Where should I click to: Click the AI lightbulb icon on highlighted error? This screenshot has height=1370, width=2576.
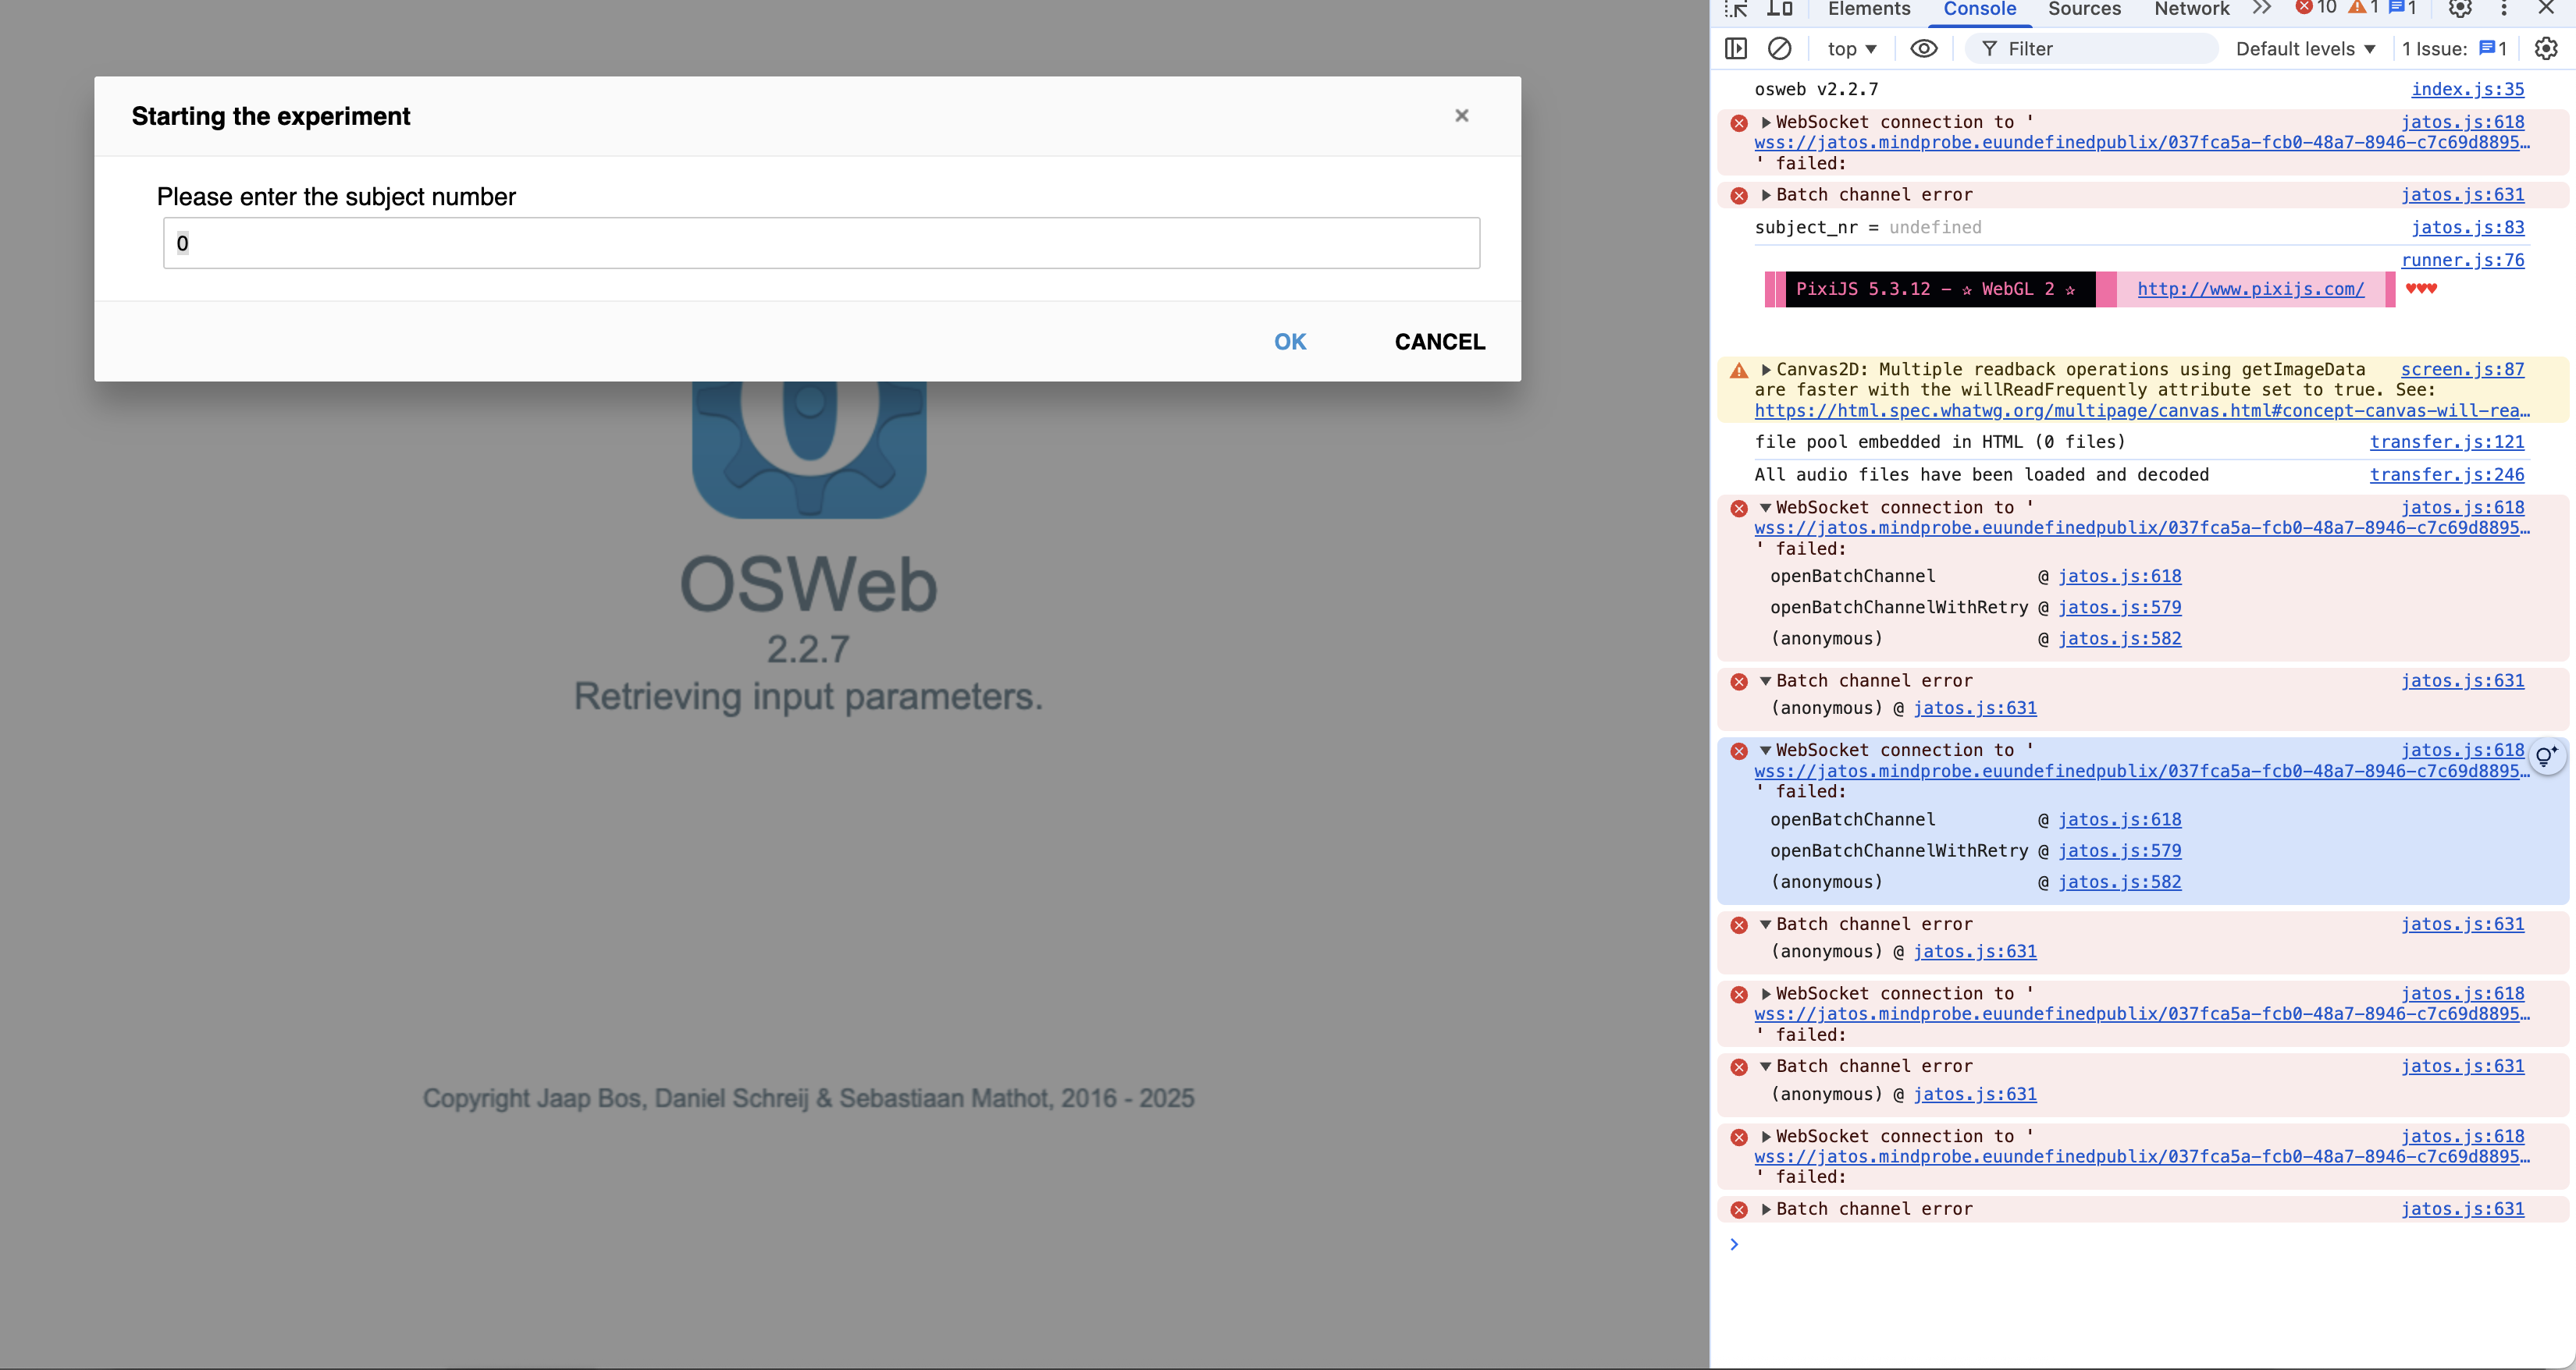(x=2546, y=755)
